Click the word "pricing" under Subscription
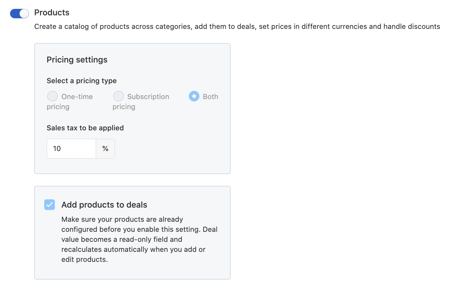The width and height of the screenshot is (449, 289). click(x=124, y=107)
